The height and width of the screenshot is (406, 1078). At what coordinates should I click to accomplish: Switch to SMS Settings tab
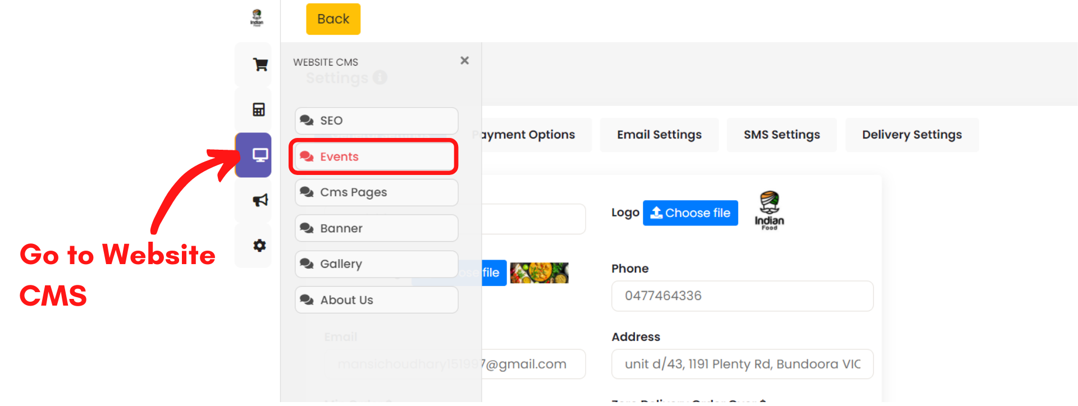click(x=781, y=135)
